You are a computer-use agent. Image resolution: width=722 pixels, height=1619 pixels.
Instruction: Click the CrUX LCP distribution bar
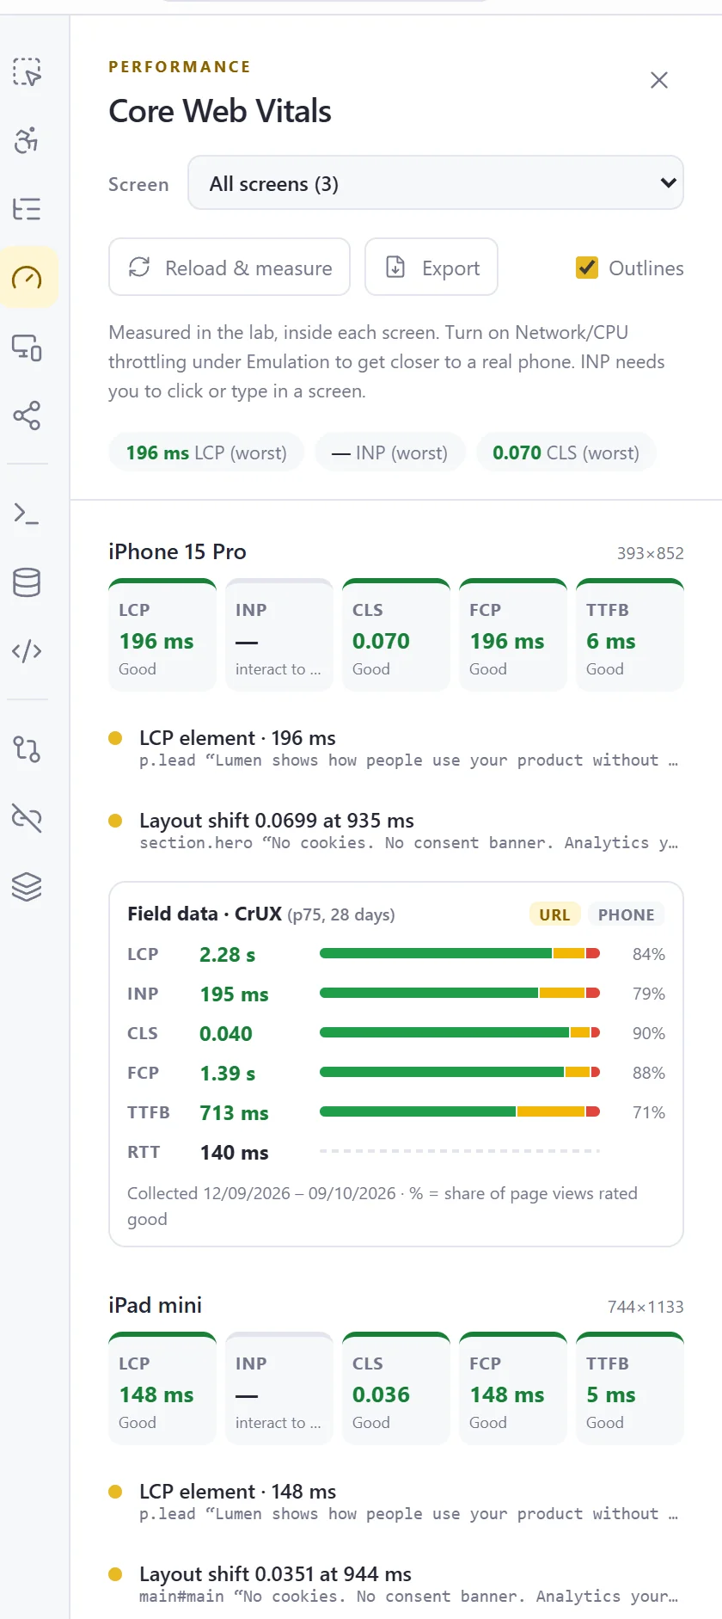click(x=460, y=953)
